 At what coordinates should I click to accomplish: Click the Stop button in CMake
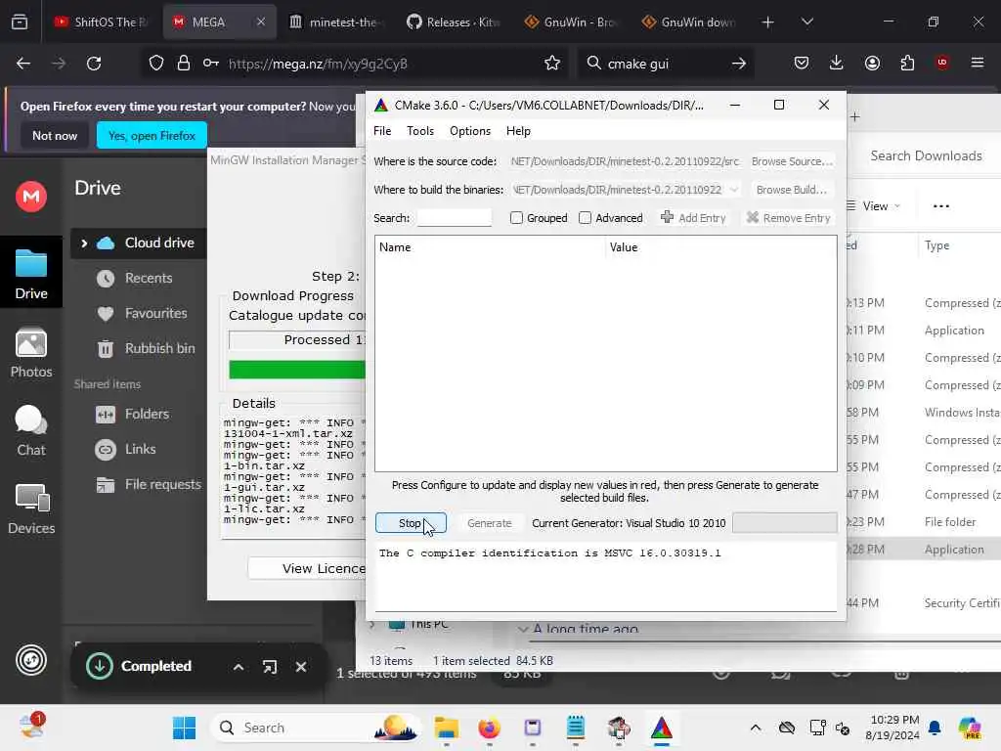411,523
